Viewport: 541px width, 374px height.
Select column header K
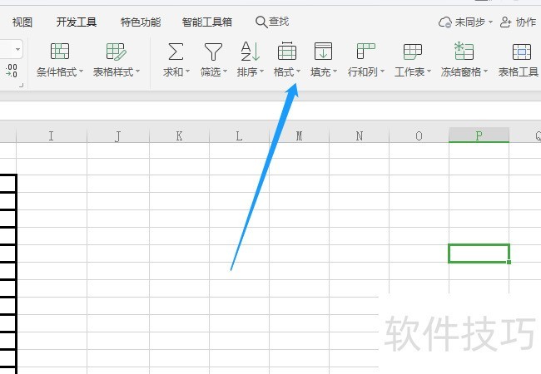[179, 135]
